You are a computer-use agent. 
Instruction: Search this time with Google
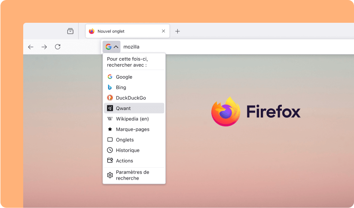134,77
